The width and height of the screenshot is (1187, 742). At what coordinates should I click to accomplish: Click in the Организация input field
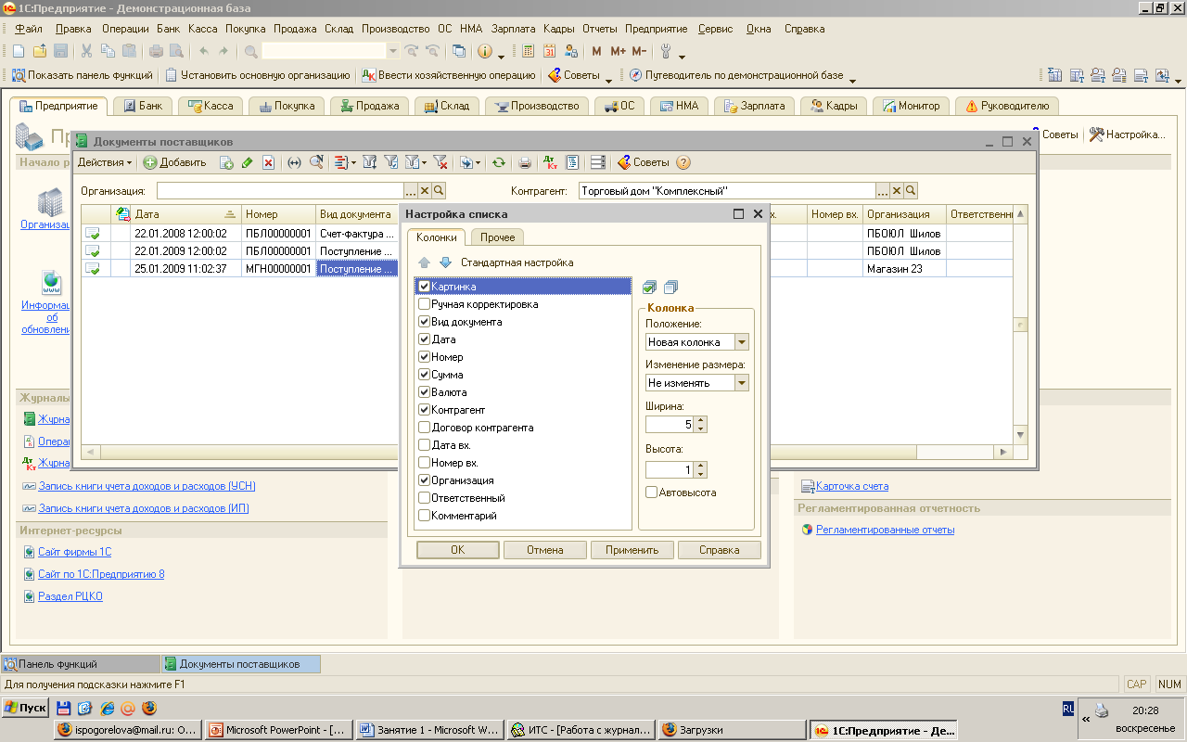[280, 190]
